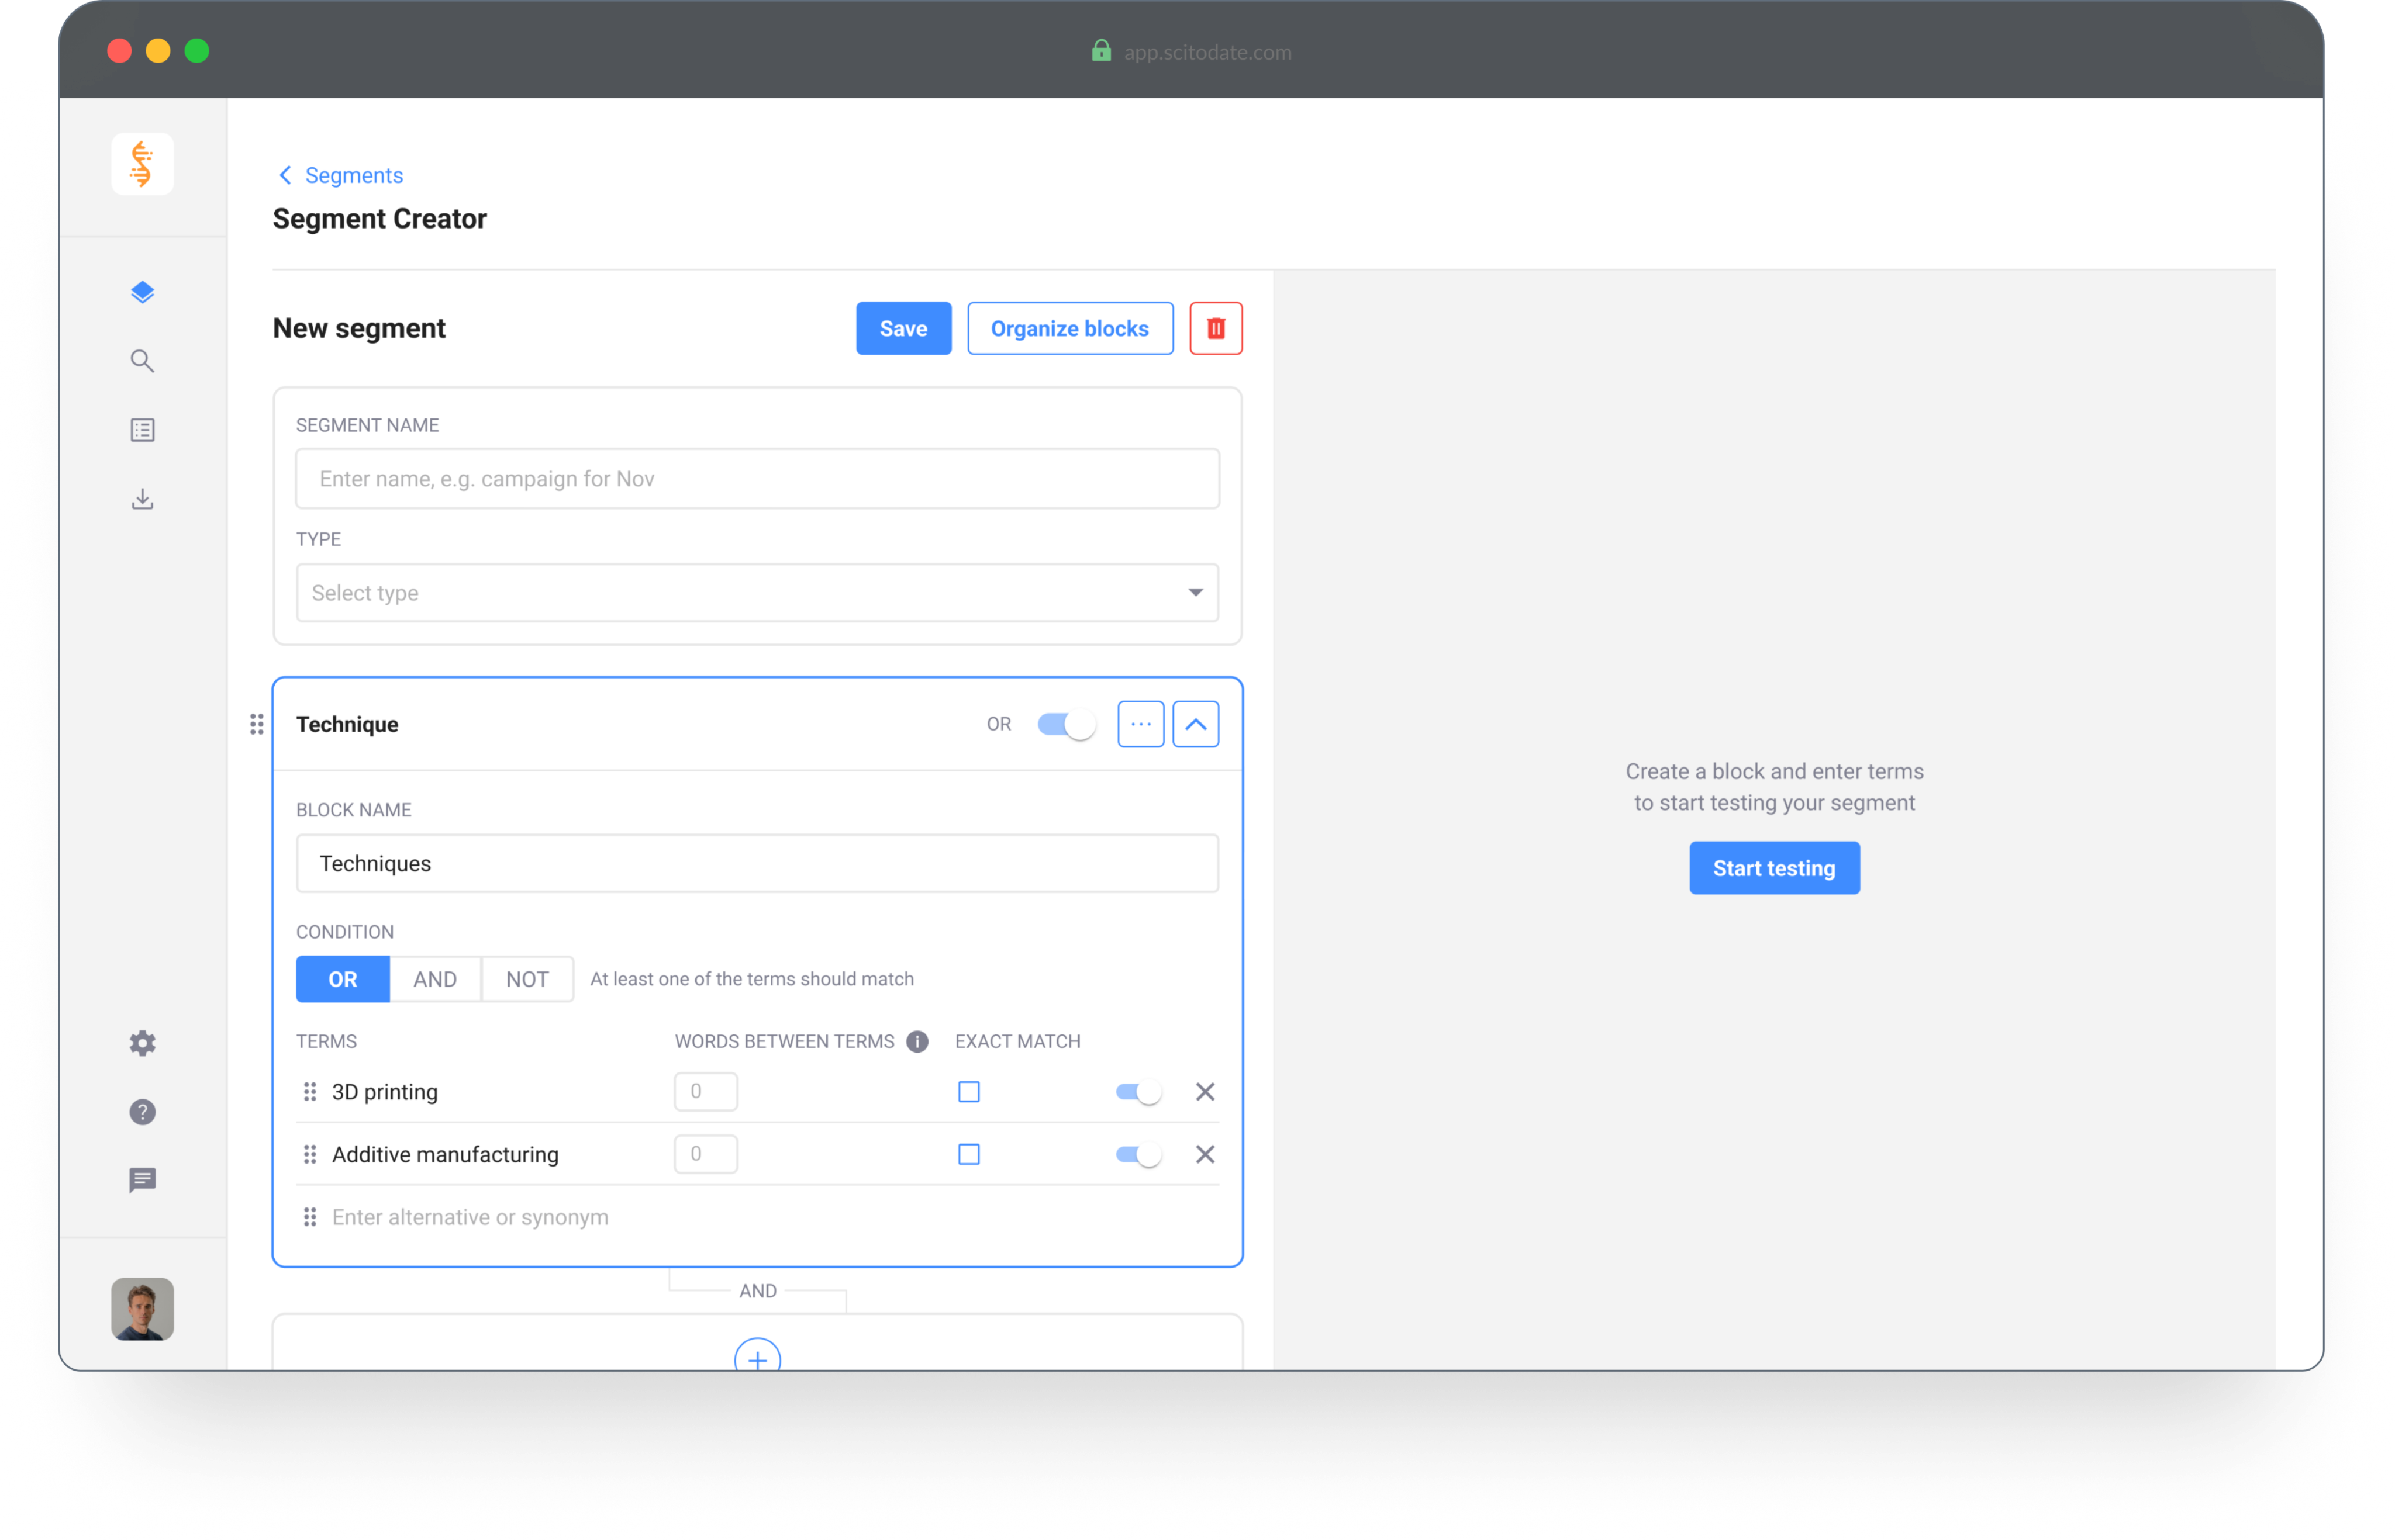The width and height of the screenshot is (2395, 1540).
Task: Check exact match for 3D printing
Action: point(968,1092)
